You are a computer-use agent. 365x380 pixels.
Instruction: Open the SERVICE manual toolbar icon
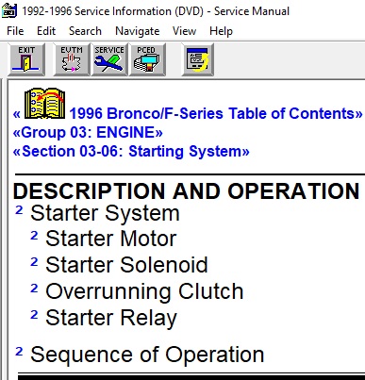tap(109, 59)
